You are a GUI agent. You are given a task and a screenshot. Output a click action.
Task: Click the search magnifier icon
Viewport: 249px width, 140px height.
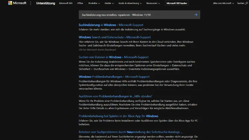[246, 3]
